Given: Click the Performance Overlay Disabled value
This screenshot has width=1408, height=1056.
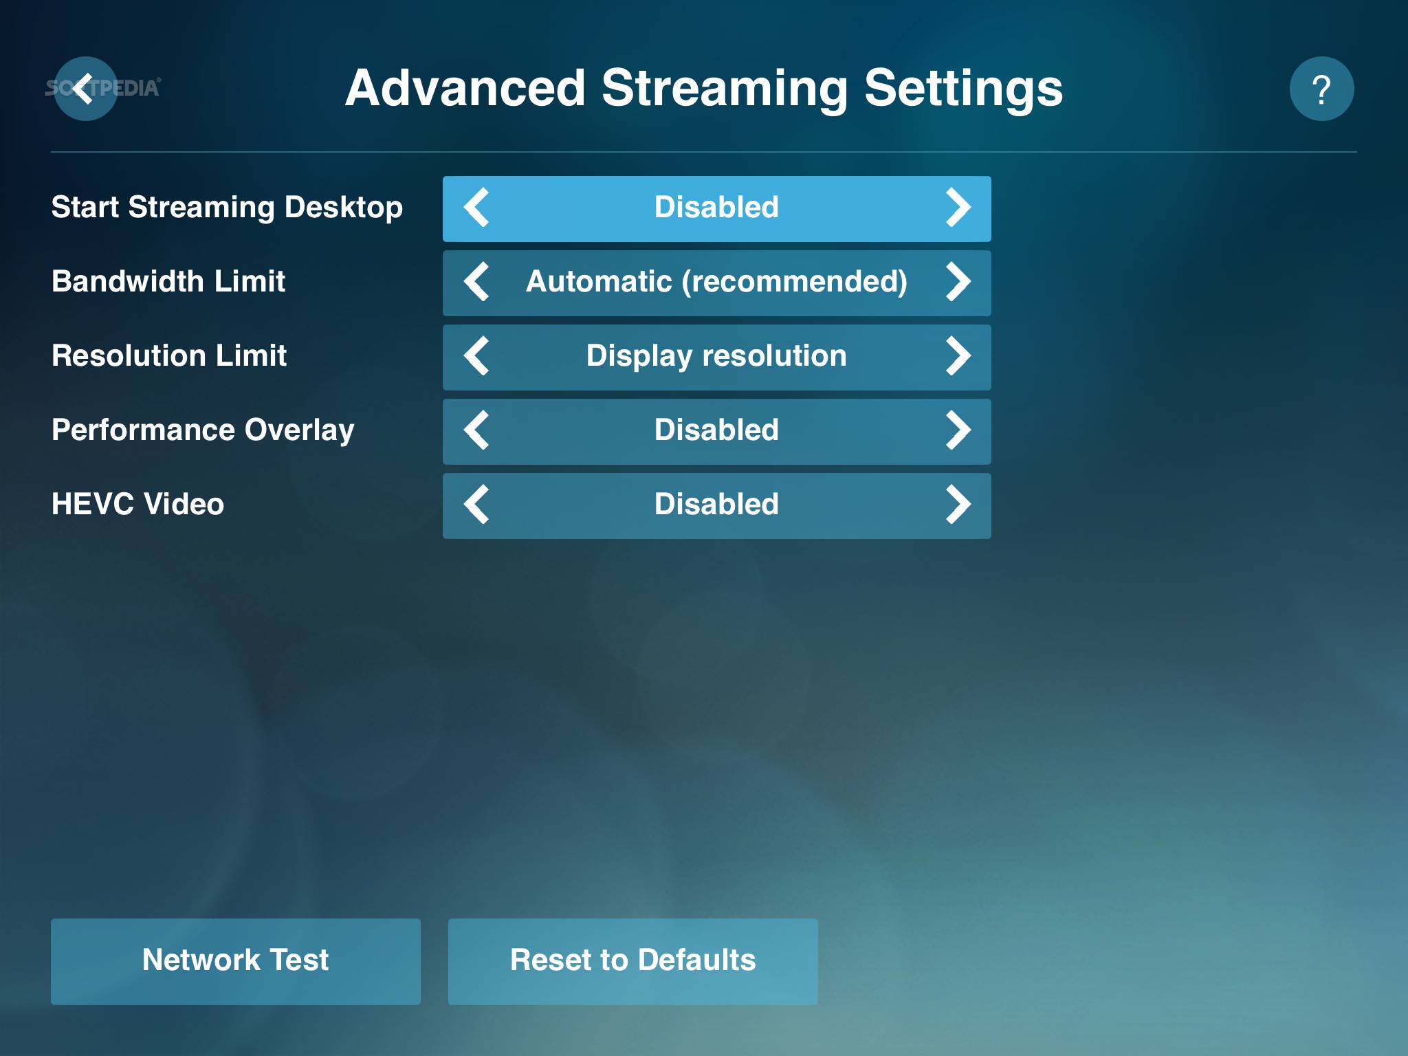Looking at the screenshot, I should click(x=716, y=430).
